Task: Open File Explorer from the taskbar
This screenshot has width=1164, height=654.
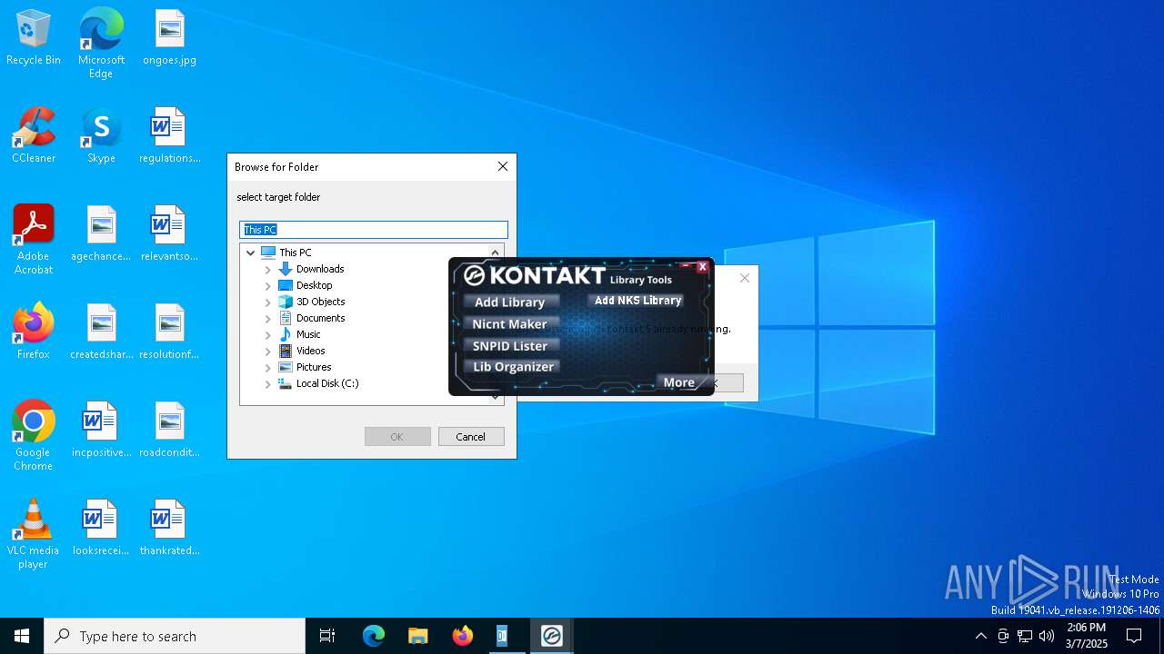Action: click(x=417, y=636)
